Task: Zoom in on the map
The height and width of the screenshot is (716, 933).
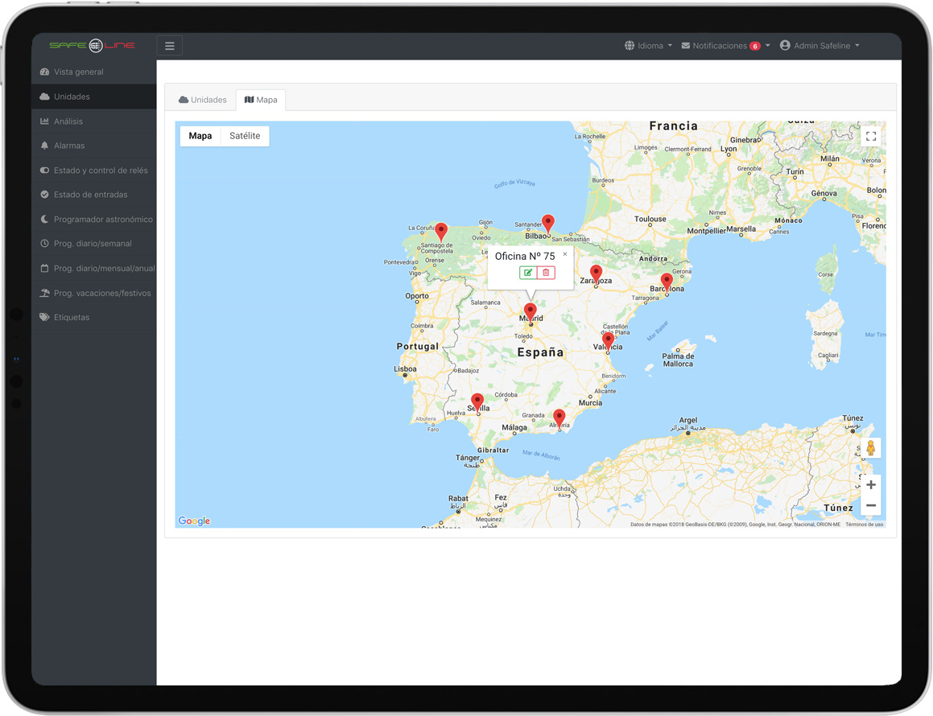Action: 871,484
